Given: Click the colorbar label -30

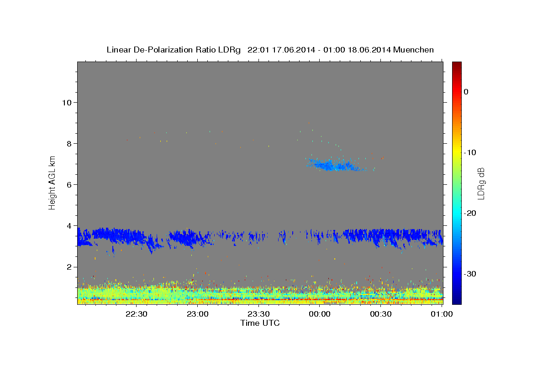Looking at the screenshot, I should pos(470,274).
